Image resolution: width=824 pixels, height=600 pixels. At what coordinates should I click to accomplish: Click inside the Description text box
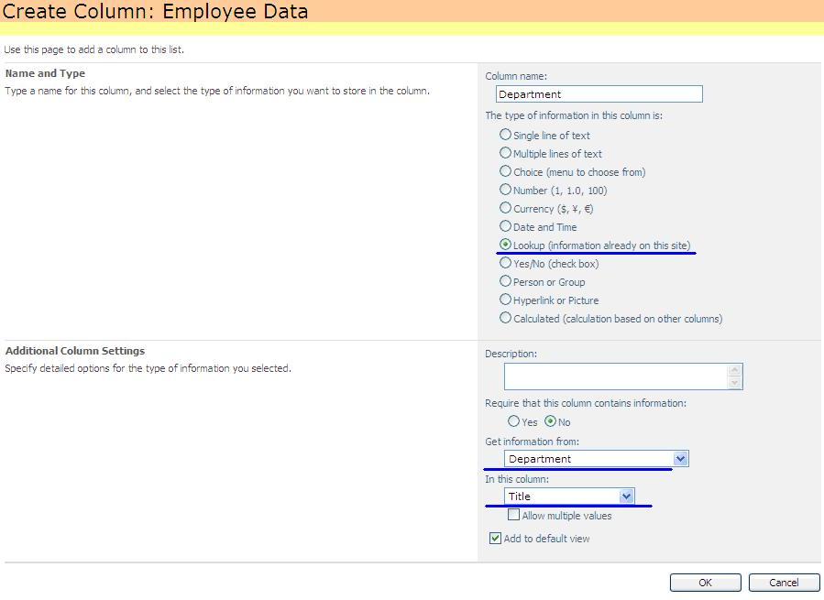[x=616, y=376]
